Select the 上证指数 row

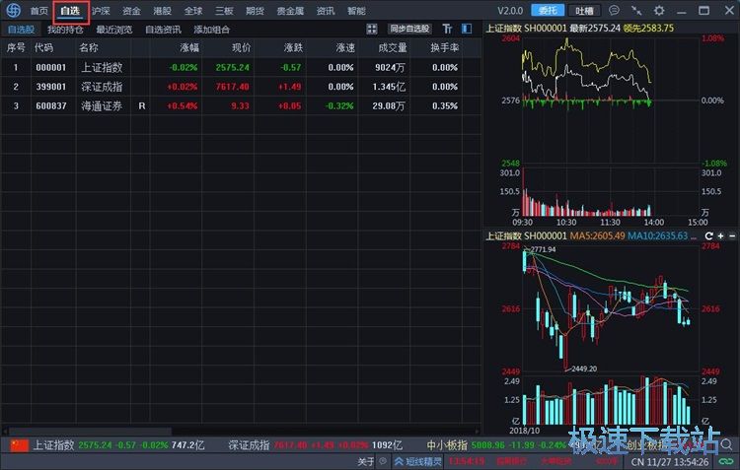coord(241,67)
